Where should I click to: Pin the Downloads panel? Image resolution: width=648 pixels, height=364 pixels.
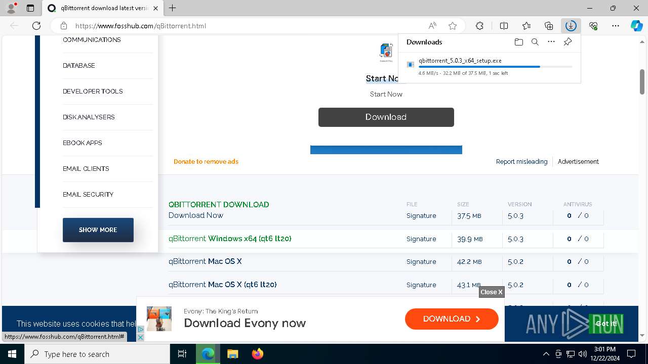568,42
